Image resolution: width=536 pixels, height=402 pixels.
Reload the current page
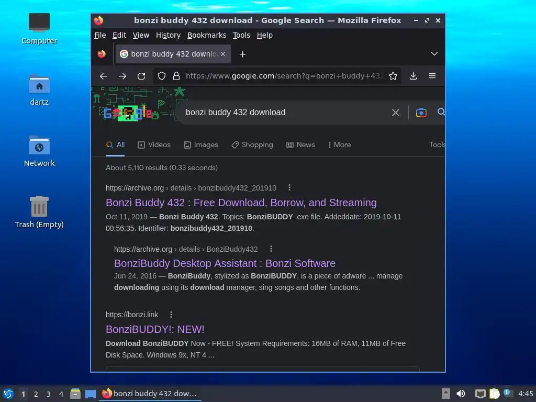click(x=141, y=76)
